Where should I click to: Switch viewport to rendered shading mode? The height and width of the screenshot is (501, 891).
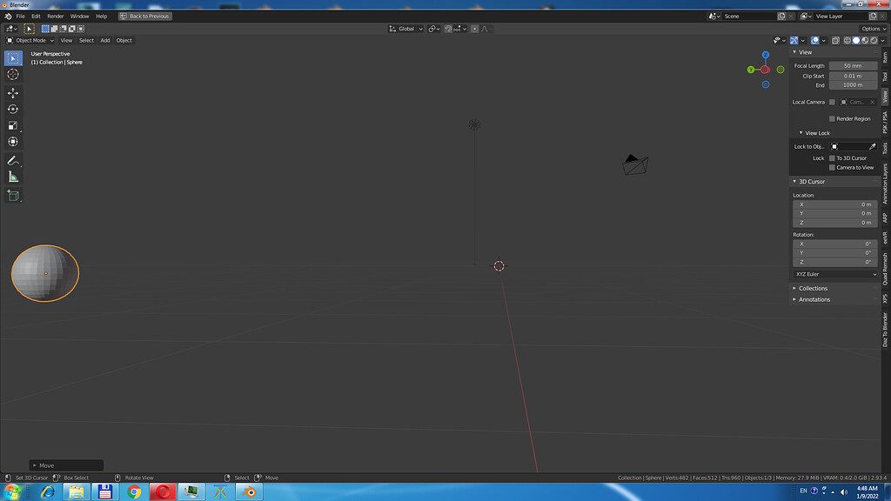point(873,40)
